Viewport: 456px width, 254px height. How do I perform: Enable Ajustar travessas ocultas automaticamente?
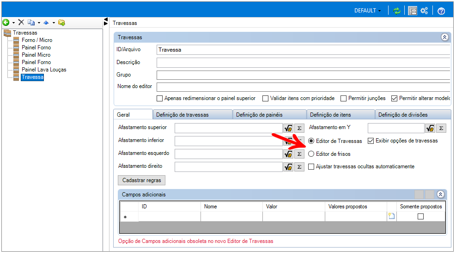click(x=311, y=167)
